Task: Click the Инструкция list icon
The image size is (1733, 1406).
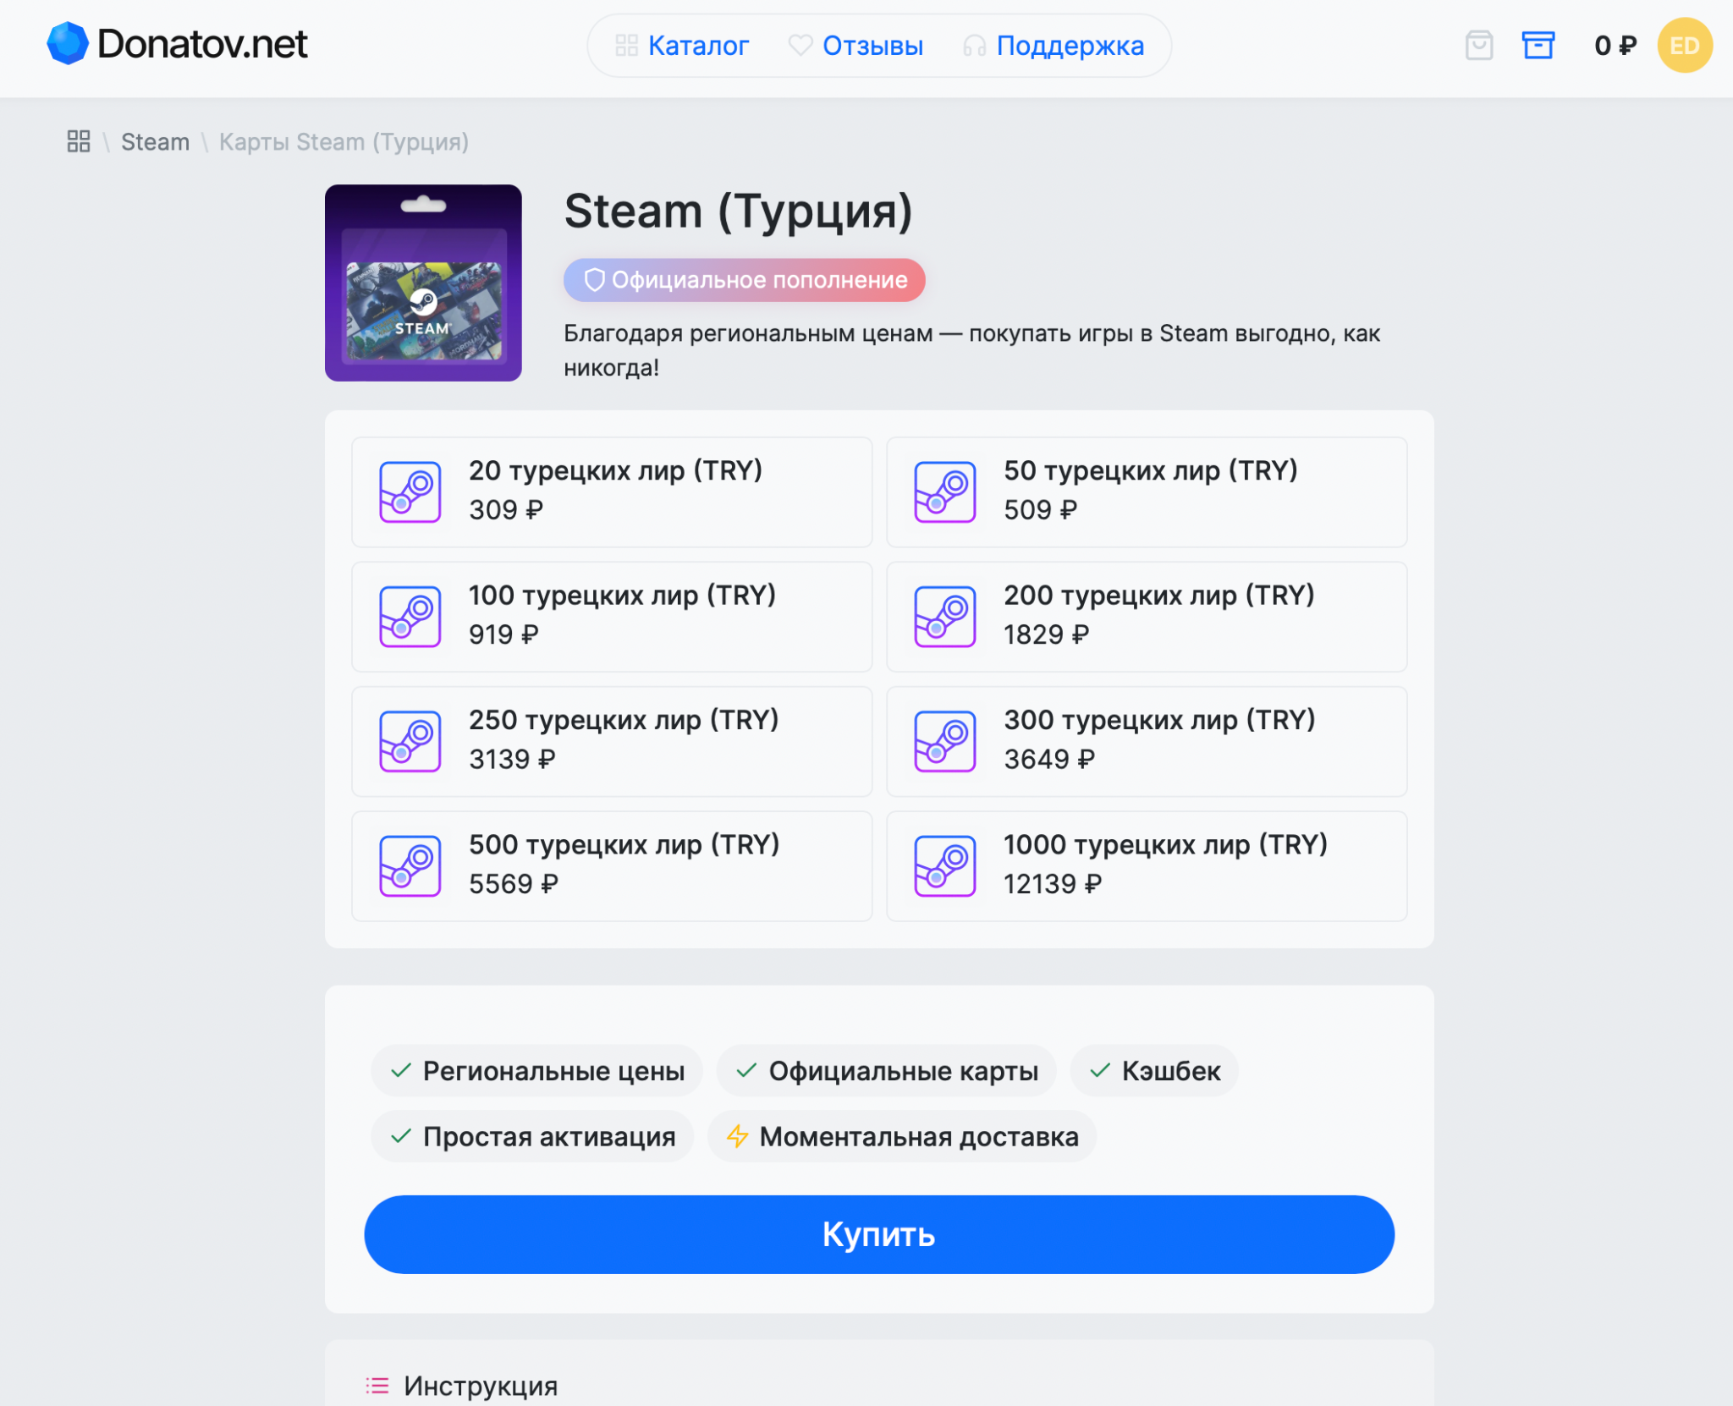Action: pos(377,1386)
